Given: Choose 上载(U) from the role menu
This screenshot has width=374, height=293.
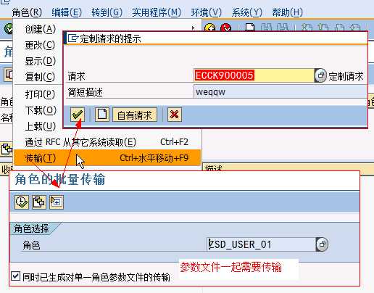Looking at the screenshot, I should point(41,126).
